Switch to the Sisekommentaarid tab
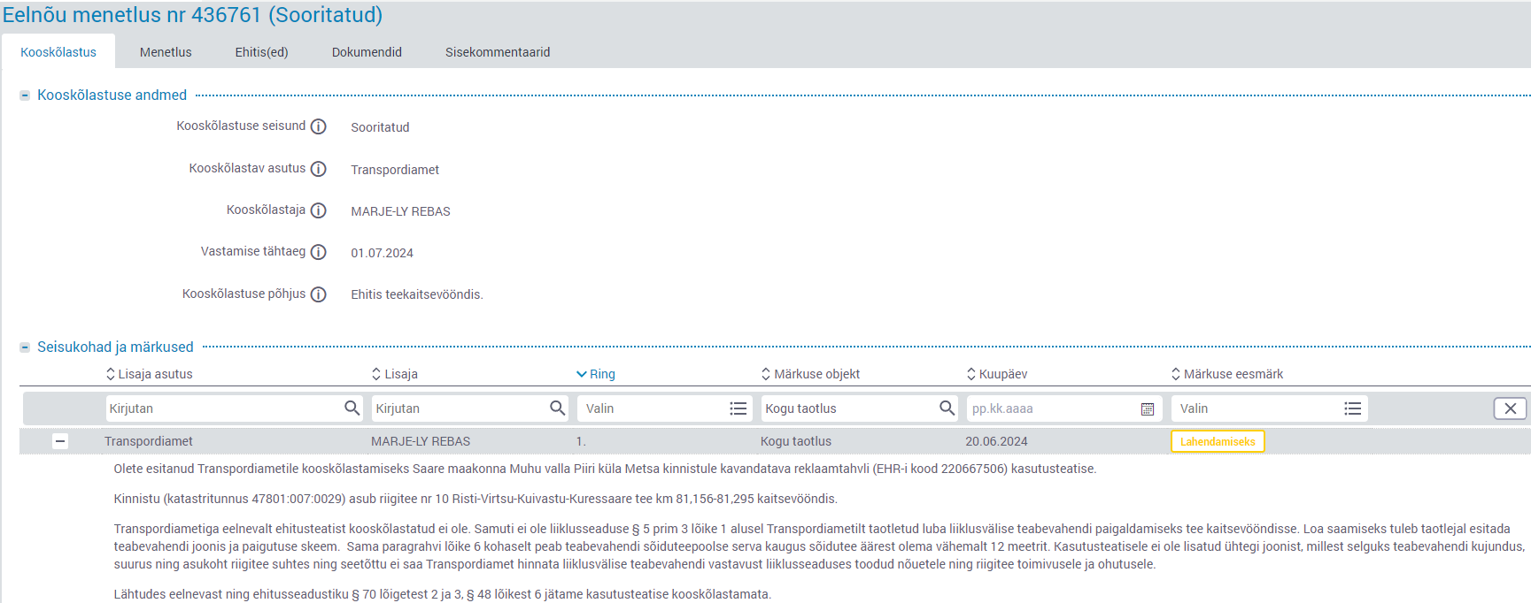This screenshot has width=1531, height=603. (498, 52)
